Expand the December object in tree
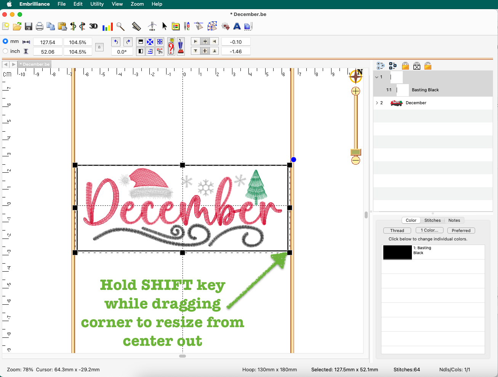498x377 pixels. pyautogui.click(x=377, y=103)
